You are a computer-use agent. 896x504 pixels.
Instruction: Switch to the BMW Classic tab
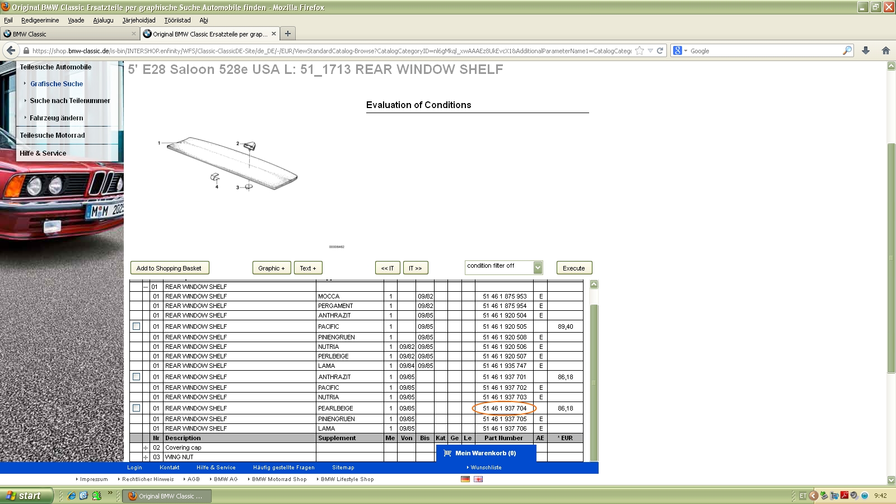[x=69, y=34]
